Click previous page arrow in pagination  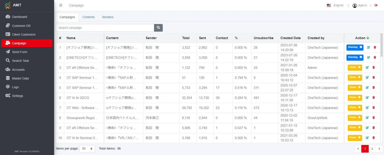(358, 149)
